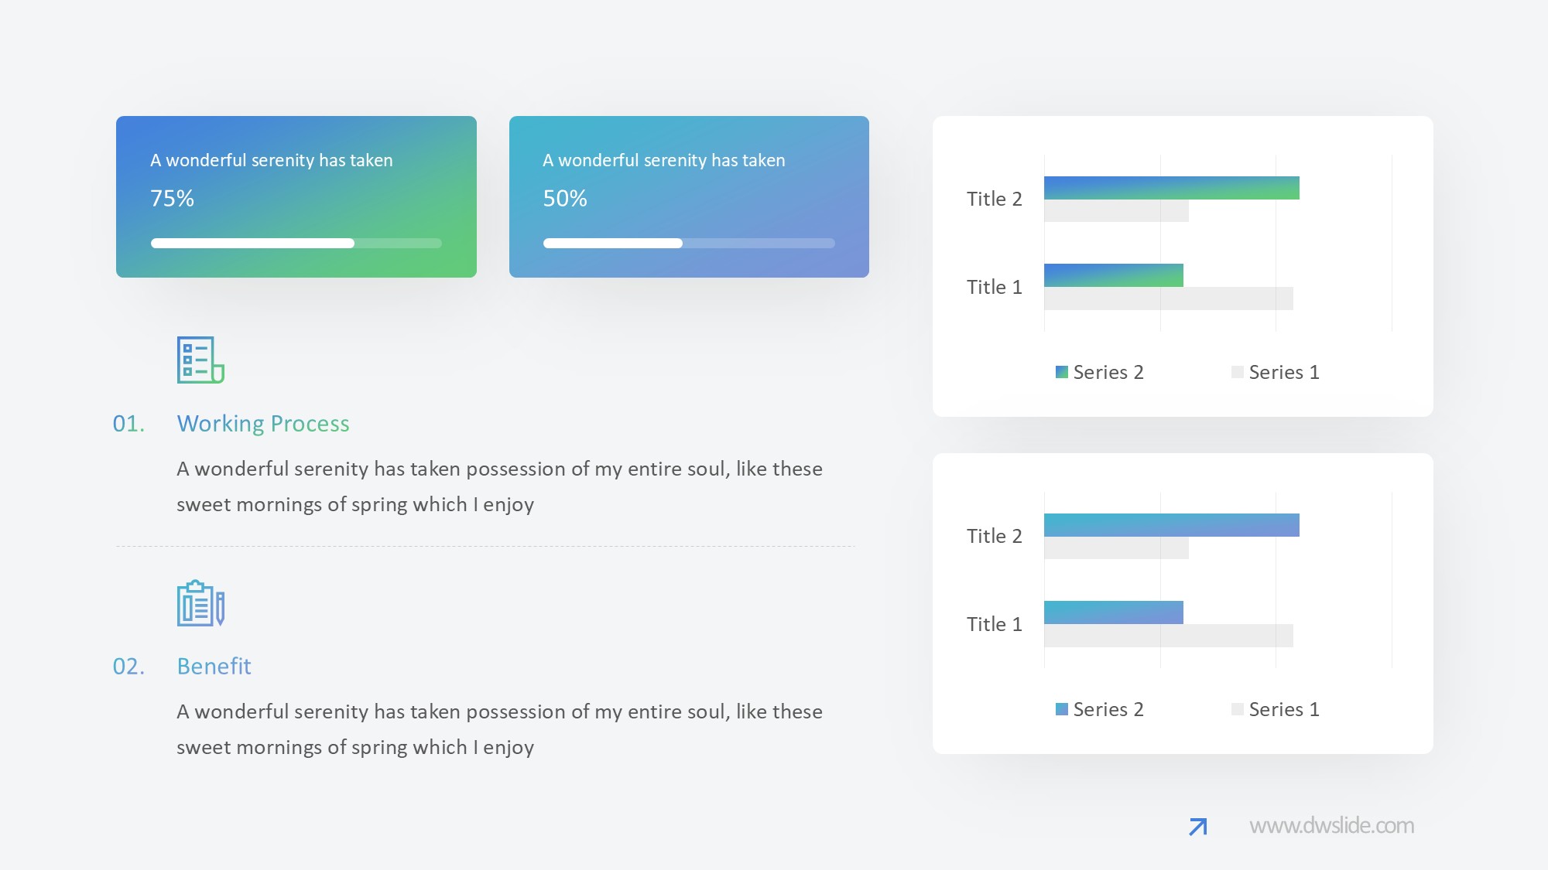The height and width of the screenshot is (870, 1548).
Task: Select the purple Title 2 bar in bottom chart
Action: [x=1171, y=525]
